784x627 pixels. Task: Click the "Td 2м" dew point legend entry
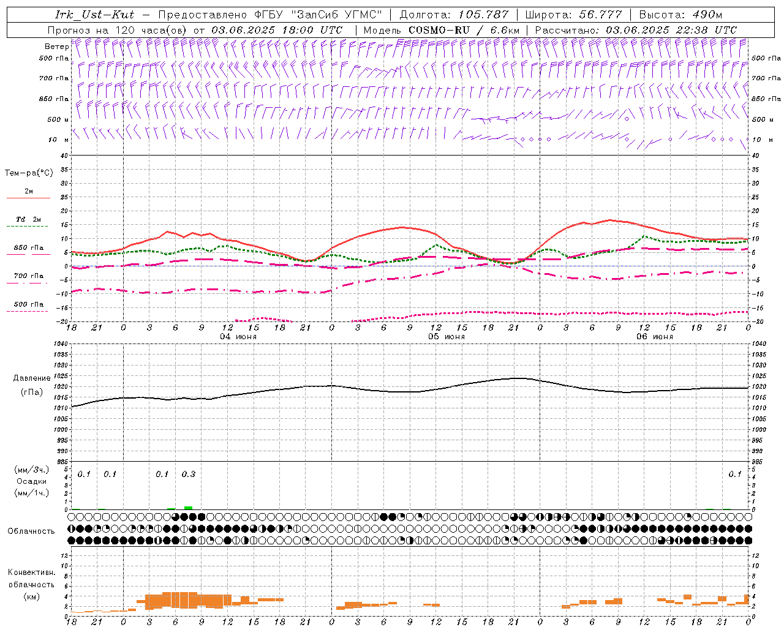point(29,219)
